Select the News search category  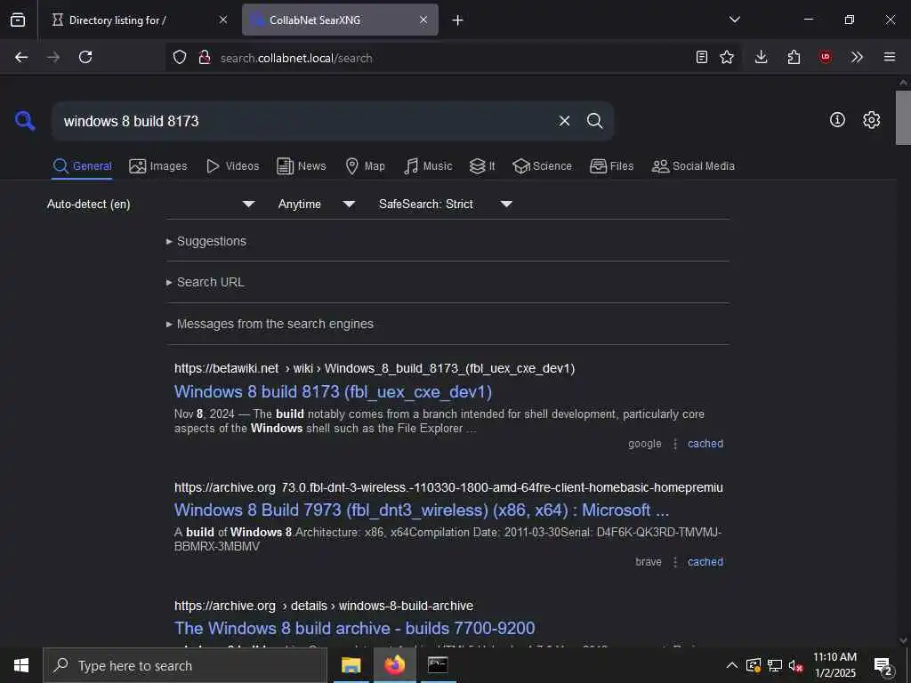302,166
